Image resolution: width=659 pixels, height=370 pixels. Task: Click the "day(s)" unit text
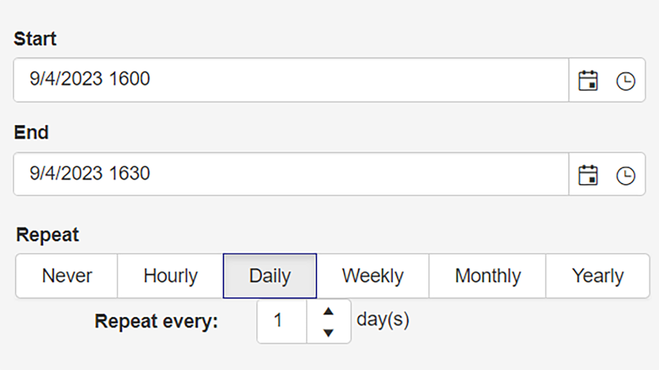tap(383, 320)
